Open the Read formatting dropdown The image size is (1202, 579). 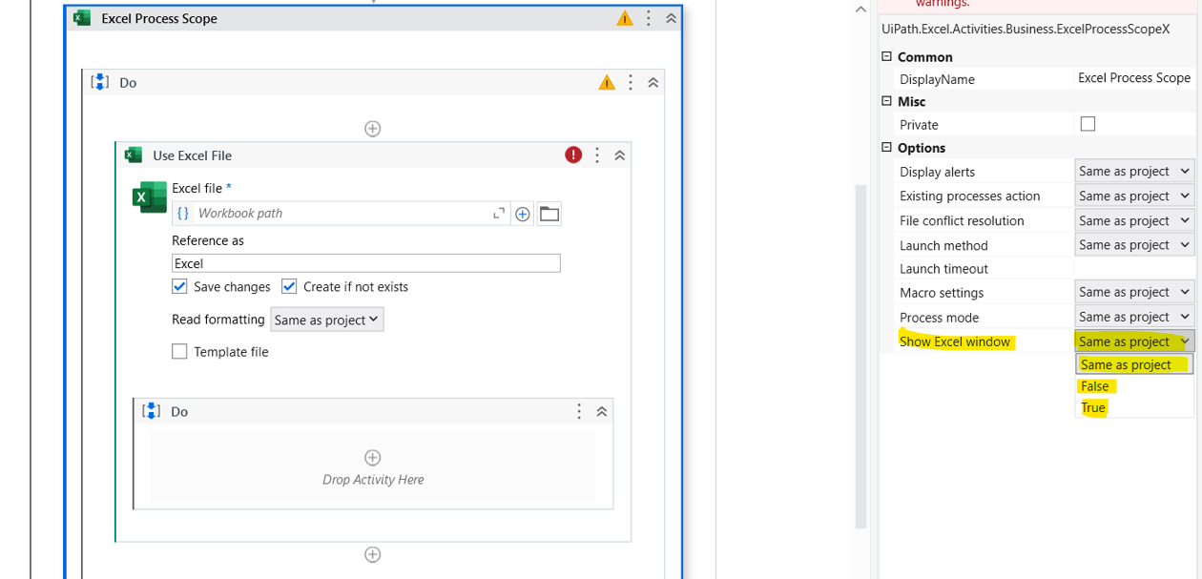(327, 320)
